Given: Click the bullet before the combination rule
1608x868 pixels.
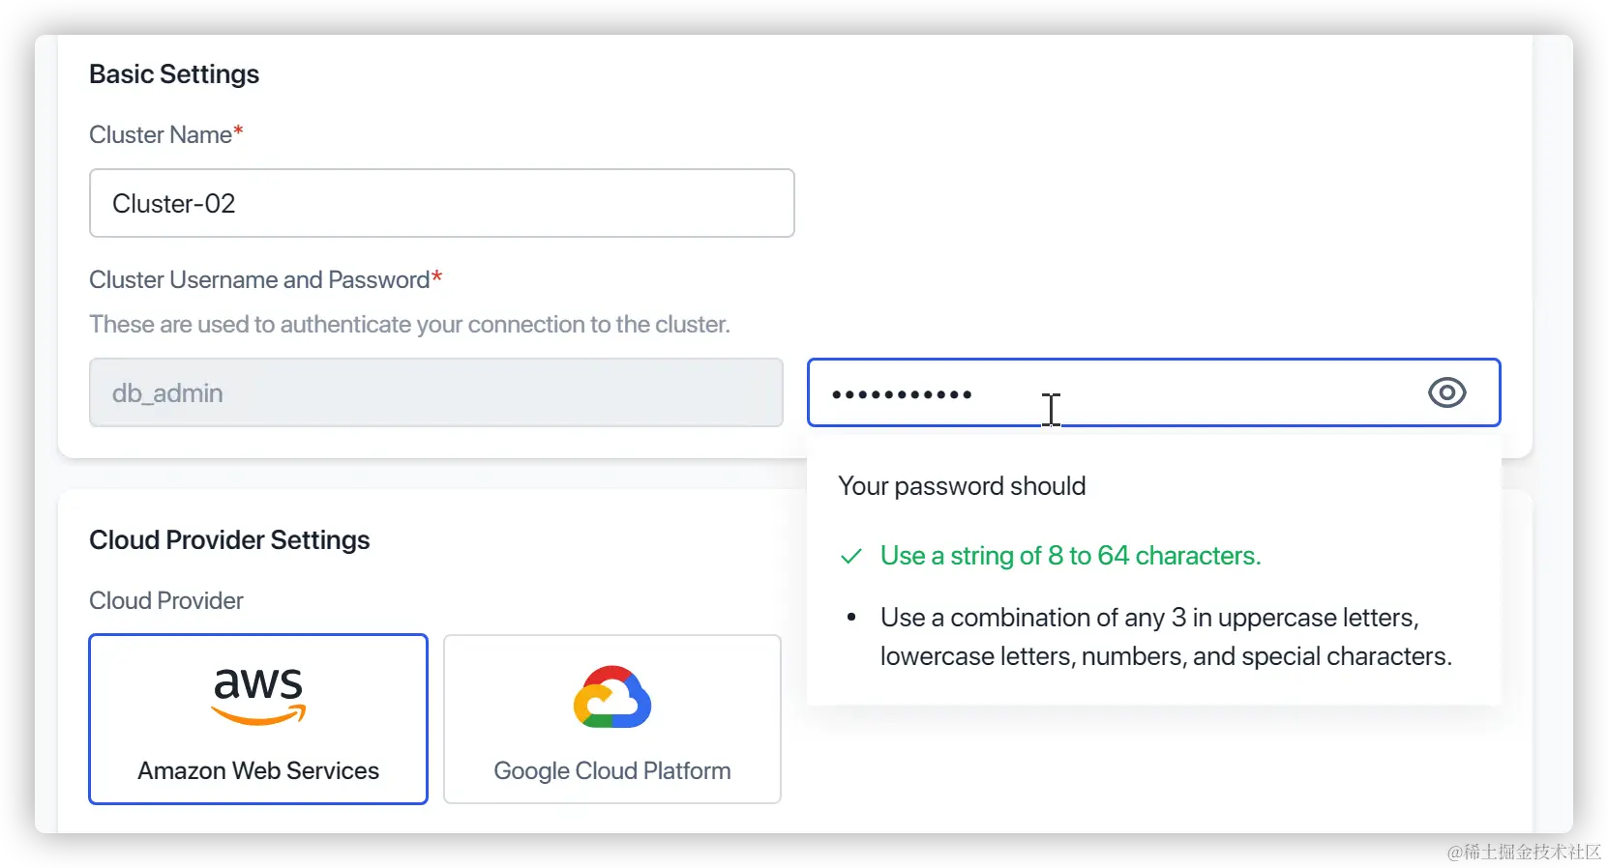Looking at the screenshot, I should click(x=851, y=618).
